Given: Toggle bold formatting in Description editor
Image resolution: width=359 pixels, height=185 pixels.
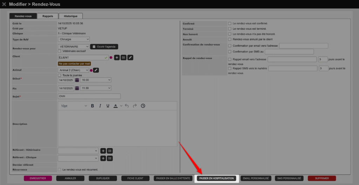Looking at the screenshot, I should coord(93,106).
